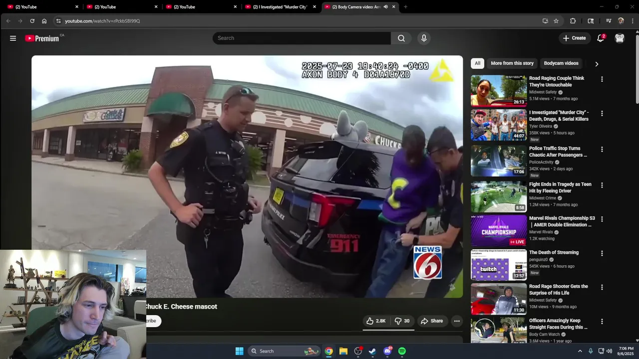The width and height of the screenshot is (639, 359).
Task: Open options for Road Rage Shooter video
Action: tap(602, 287)
